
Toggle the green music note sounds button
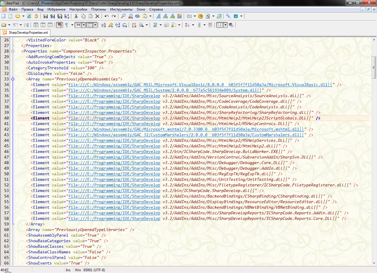click(x=220, y=25)
